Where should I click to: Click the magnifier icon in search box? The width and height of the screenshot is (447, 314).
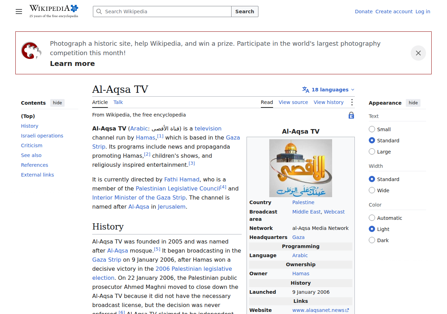pyautogui.click(x=99, y=12)
